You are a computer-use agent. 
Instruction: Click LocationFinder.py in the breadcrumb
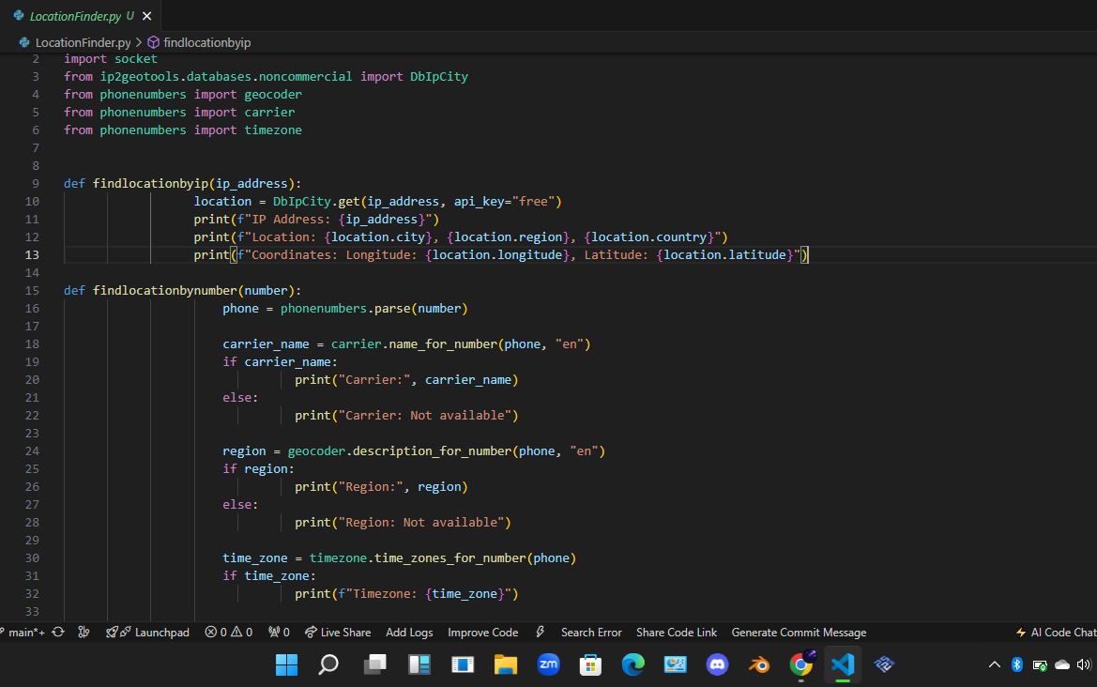(x=84, y=42)
